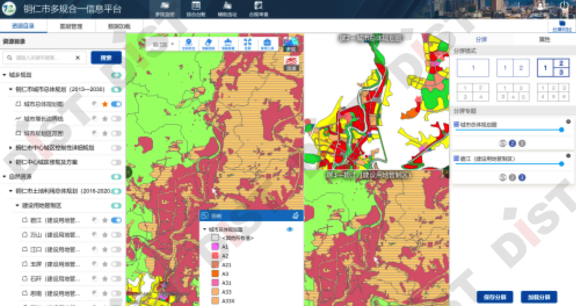Choose the two-pane split screen layout

point(513,67)
